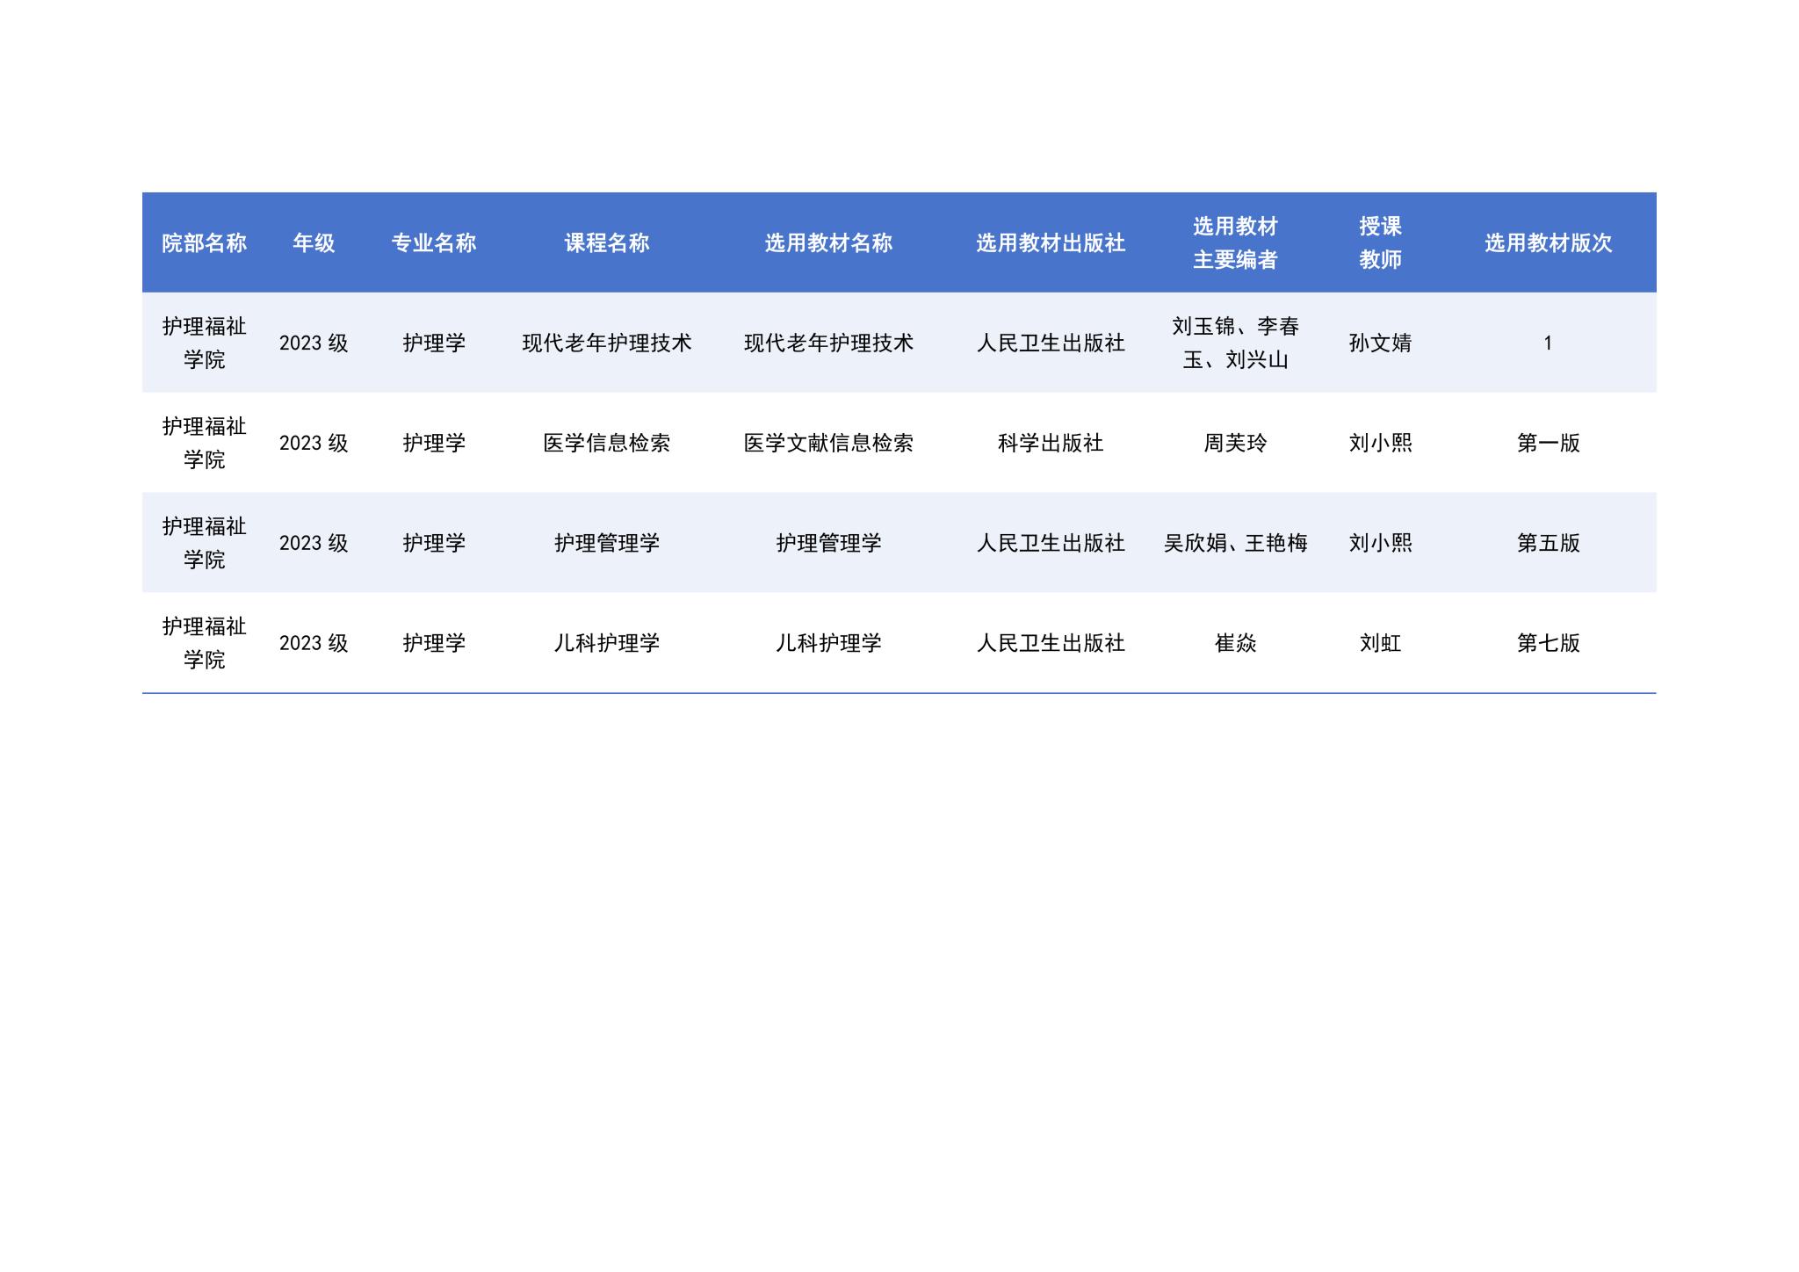Select the 专业名称 header cell
This screenshot has height=1272, width=1799.
(434, 243)
